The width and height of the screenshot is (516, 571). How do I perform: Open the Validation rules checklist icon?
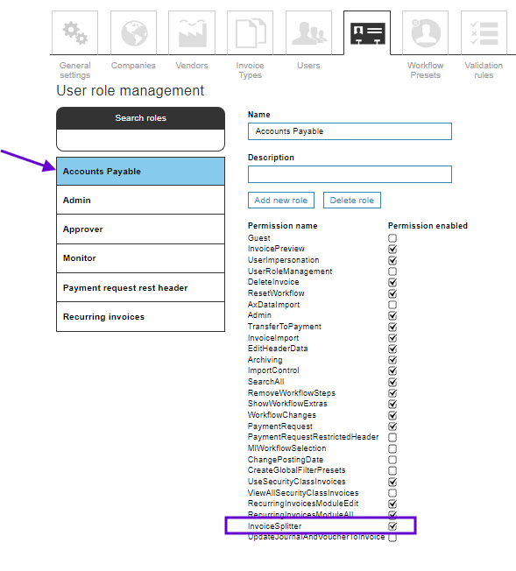click(x=484, y=32)
